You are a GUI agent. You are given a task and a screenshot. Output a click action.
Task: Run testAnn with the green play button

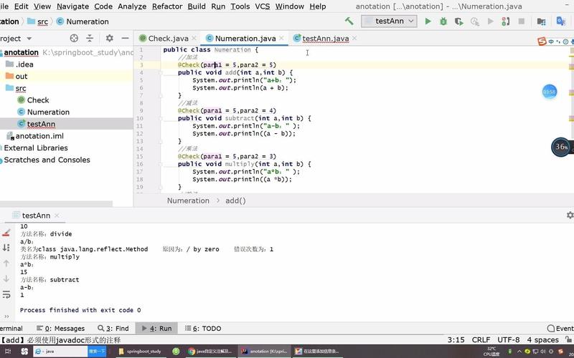pos(428,21)
